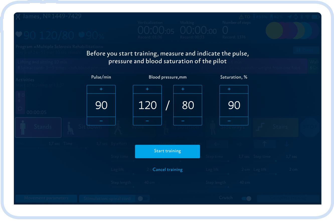This screenshot has width=334, height=221.
Task: Open the Movement parameters tab
Action: click(46, 198)
